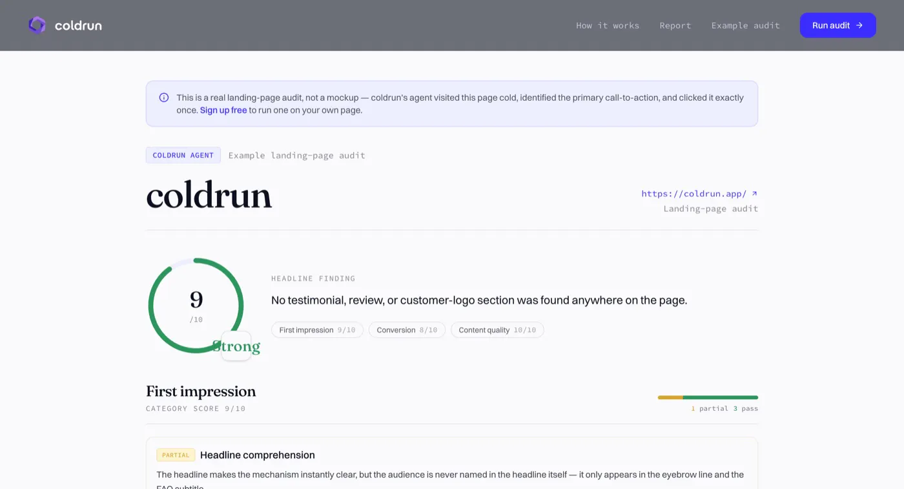The image size is (904, 489).
Task: Click the COLDRUN AGENT badge
Action: tap(183, 156)
